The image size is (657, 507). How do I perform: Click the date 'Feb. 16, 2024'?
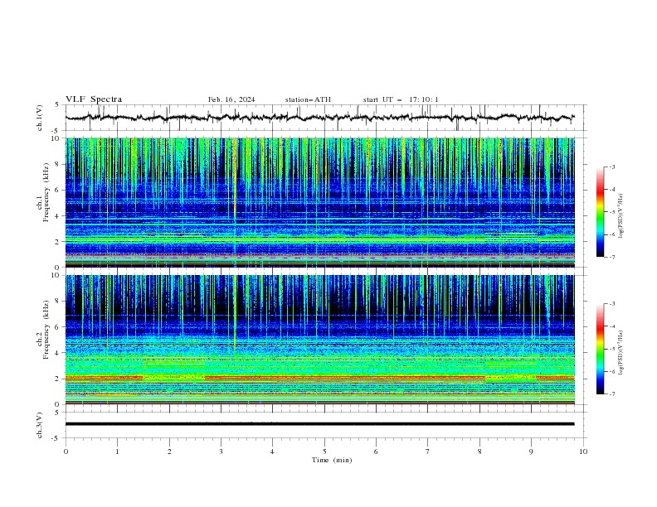231,99
